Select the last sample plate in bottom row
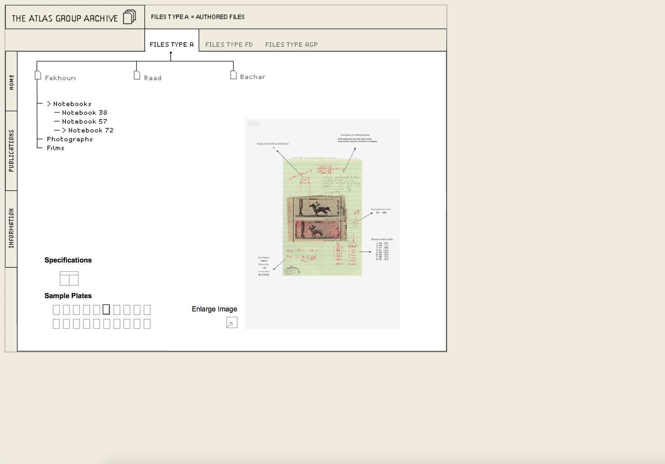665x464 pixels. tap(147, 324)
